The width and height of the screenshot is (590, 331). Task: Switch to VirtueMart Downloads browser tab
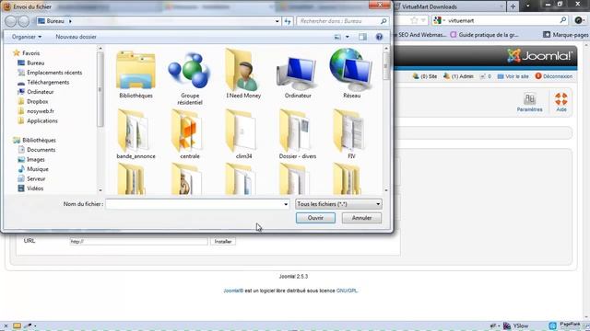[449, 6]
